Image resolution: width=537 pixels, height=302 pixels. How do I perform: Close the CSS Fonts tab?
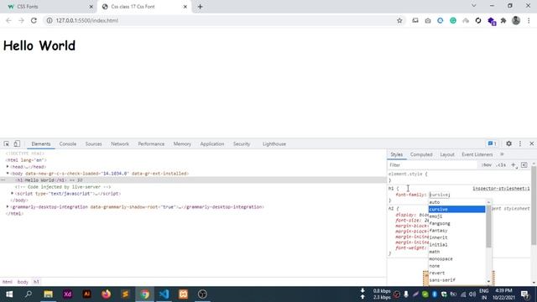coord(91,7)
